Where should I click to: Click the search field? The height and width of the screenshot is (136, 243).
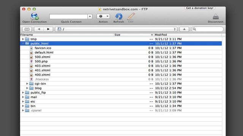click(207, 29)
